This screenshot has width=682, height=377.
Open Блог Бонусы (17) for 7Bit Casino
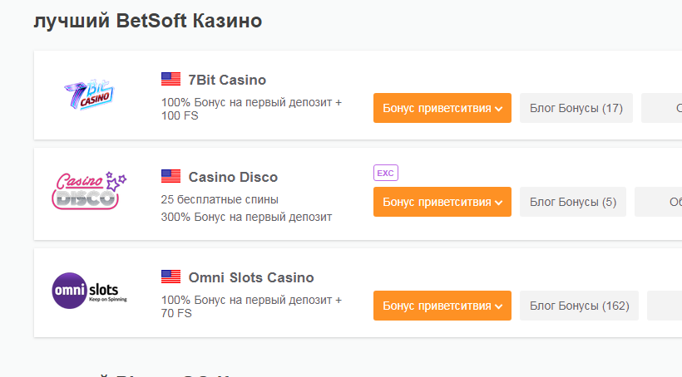[576, 108]
